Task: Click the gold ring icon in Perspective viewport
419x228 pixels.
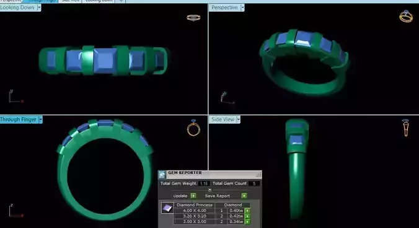Action: pyautogui.click(x=406, y=17)
